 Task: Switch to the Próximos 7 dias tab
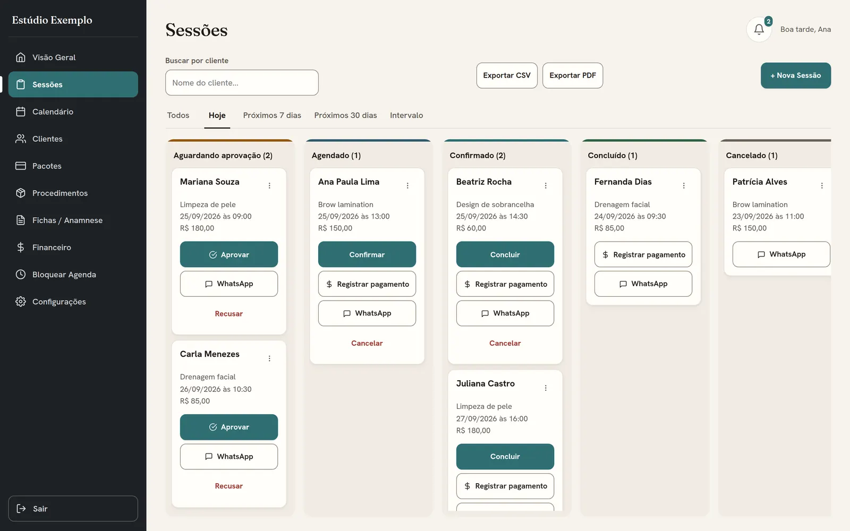point(272,115)
